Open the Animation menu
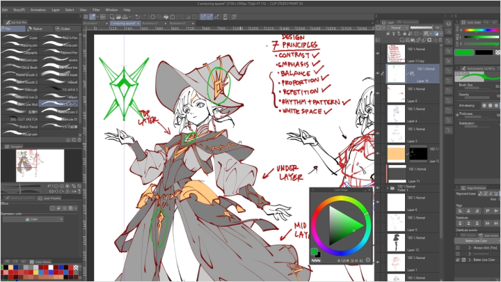Image resolution: width=501 pixels, height=282 pixels. [x=38, y=10]
